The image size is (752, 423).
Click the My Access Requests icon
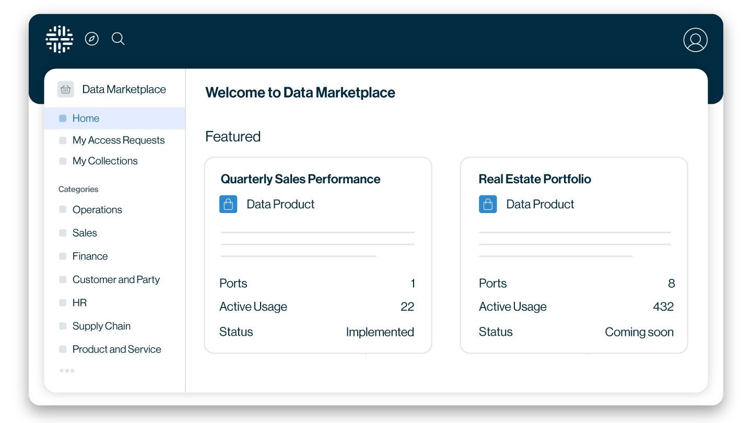(x=62, y=140)
